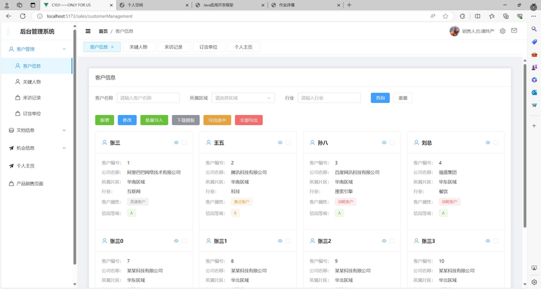The width and height of the screenshot is (541, 289).
Task: Click the blue 查询 search button
Action: pos(380,98)
